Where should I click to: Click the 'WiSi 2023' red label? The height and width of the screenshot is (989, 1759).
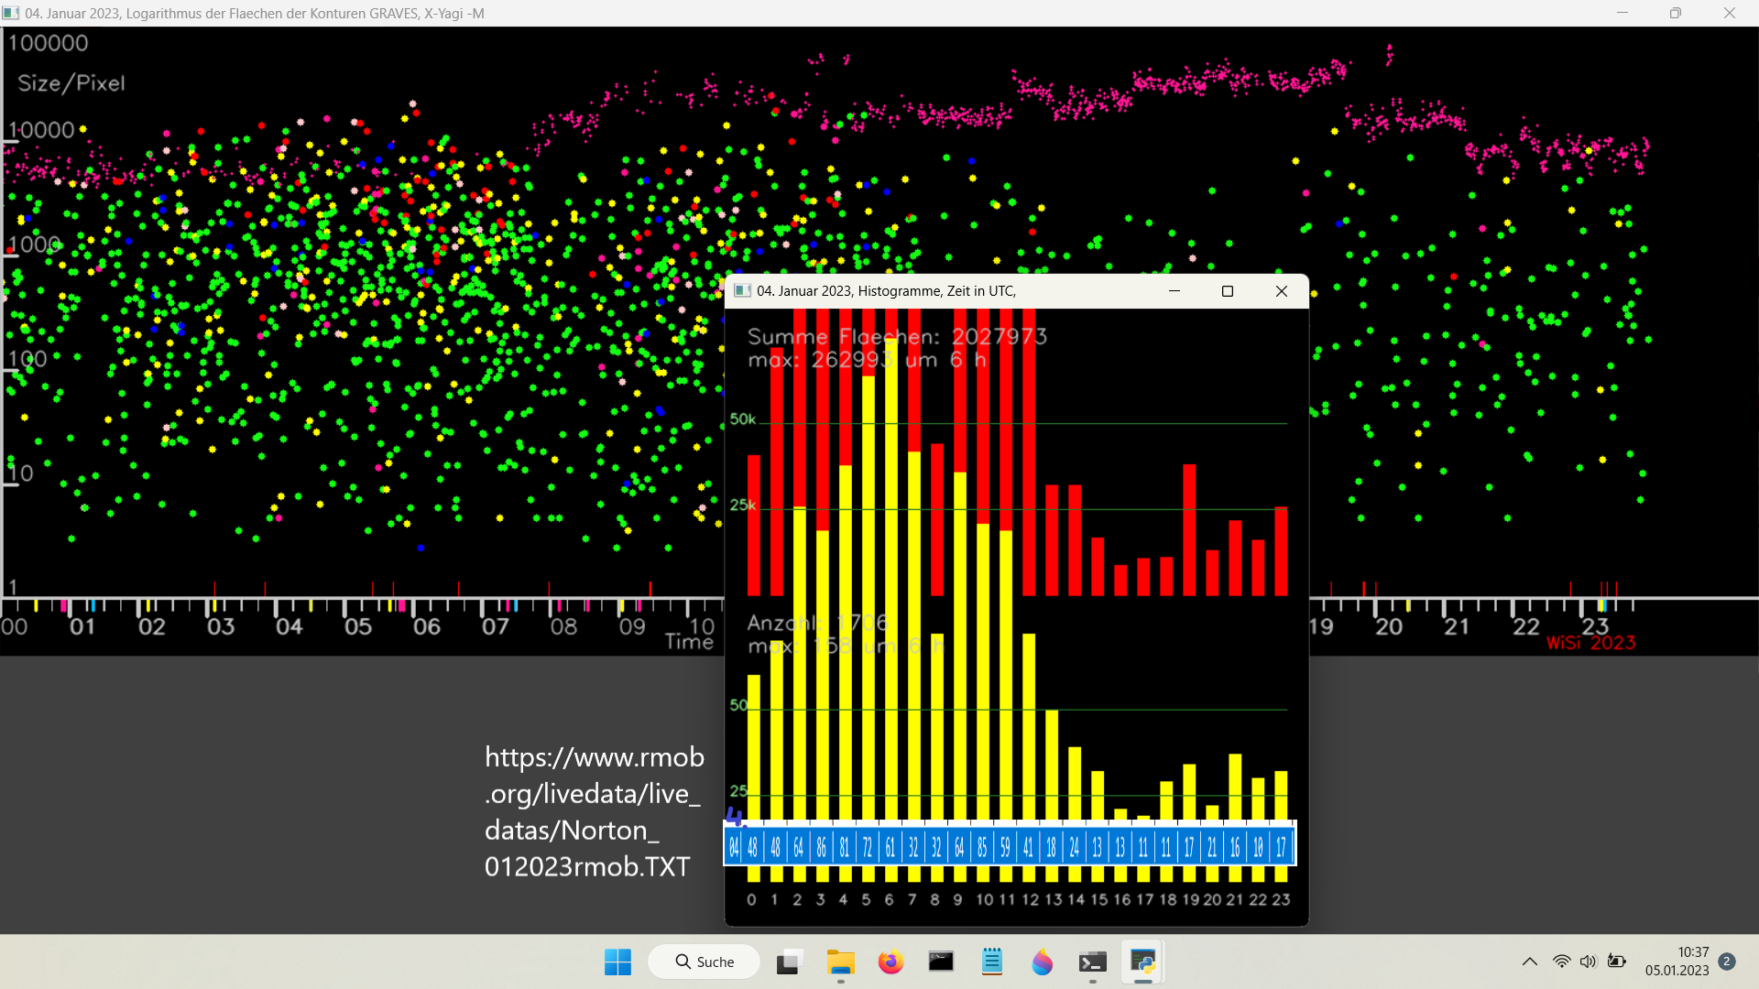[x=1591, y=643]
